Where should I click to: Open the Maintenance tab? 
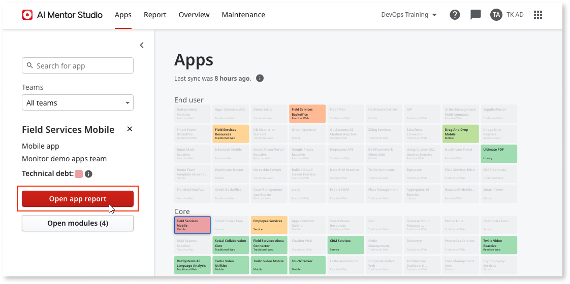[243, 15]
